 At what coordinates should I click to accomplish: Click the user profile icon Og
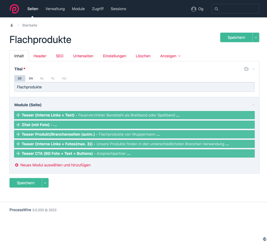click(x=194, y=9)
